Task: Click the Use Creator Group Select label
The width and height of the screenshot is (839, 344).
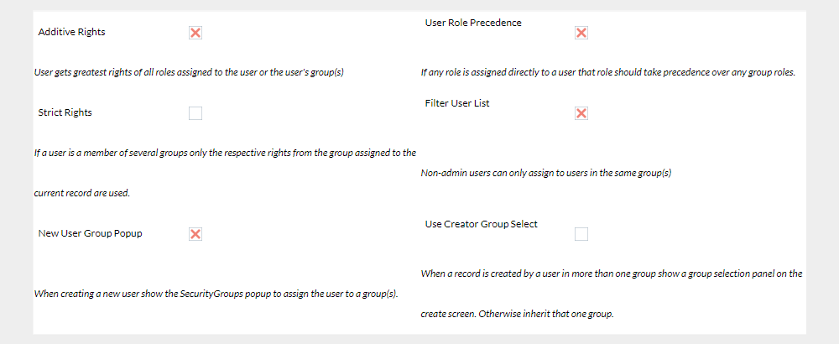Action: (482, 224)
